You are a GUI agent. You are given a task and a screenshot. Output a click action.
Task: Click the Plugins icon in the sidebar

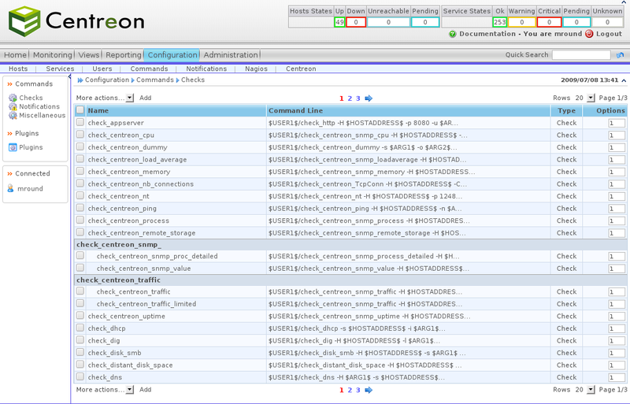[x=13, y=147]
